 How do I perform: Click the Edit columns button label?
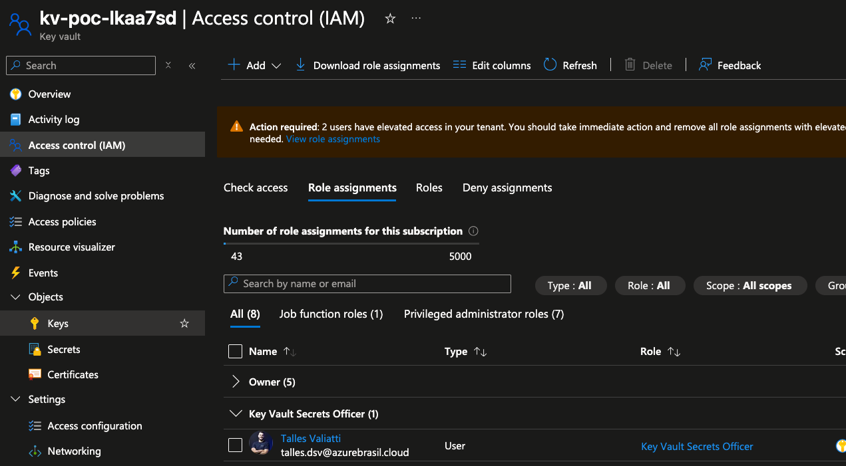point(501,65)
